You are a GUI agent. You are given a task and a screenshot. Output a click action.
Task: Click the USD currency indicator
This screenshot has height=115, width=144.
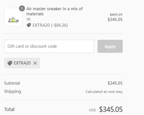click(x=92, y=110)
